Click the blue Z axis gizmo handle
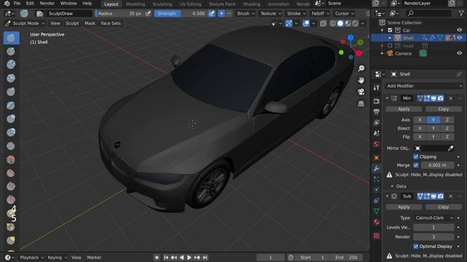 pos(351,38)
